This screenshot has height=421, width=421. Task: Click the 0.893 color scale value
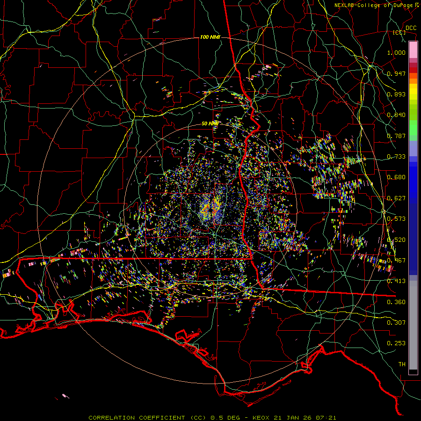tap(396, 94)
